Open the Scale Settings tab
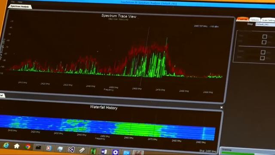Image resolution: width=275 pixels, height=155 pixels. click(268, 20)
